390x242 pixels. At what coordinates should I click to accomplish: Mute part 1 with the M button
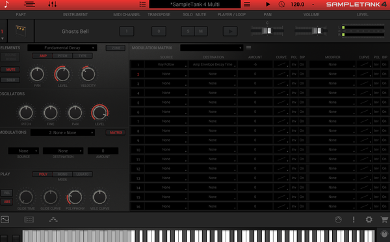coord(201,31)
